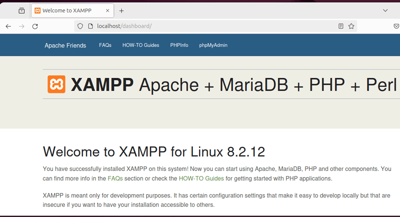Click the Welcome to XAMPP for Linux heading
Viewport: 400px width, 217px height.
(154, 152)
